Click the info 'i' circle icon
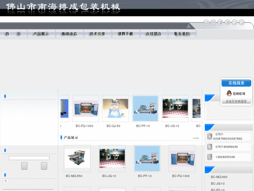This screenshot has height=191, width=254. [234, 22]
